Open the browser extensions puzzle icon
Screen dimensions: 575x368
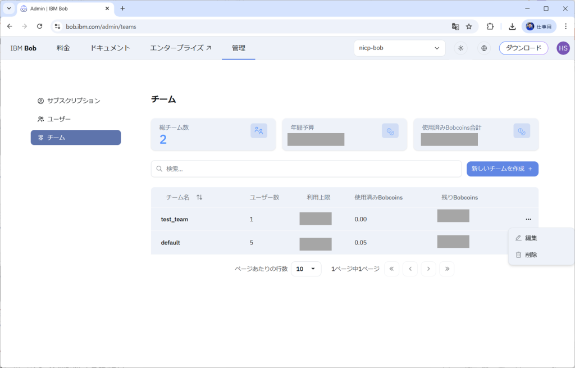(490, 26)
